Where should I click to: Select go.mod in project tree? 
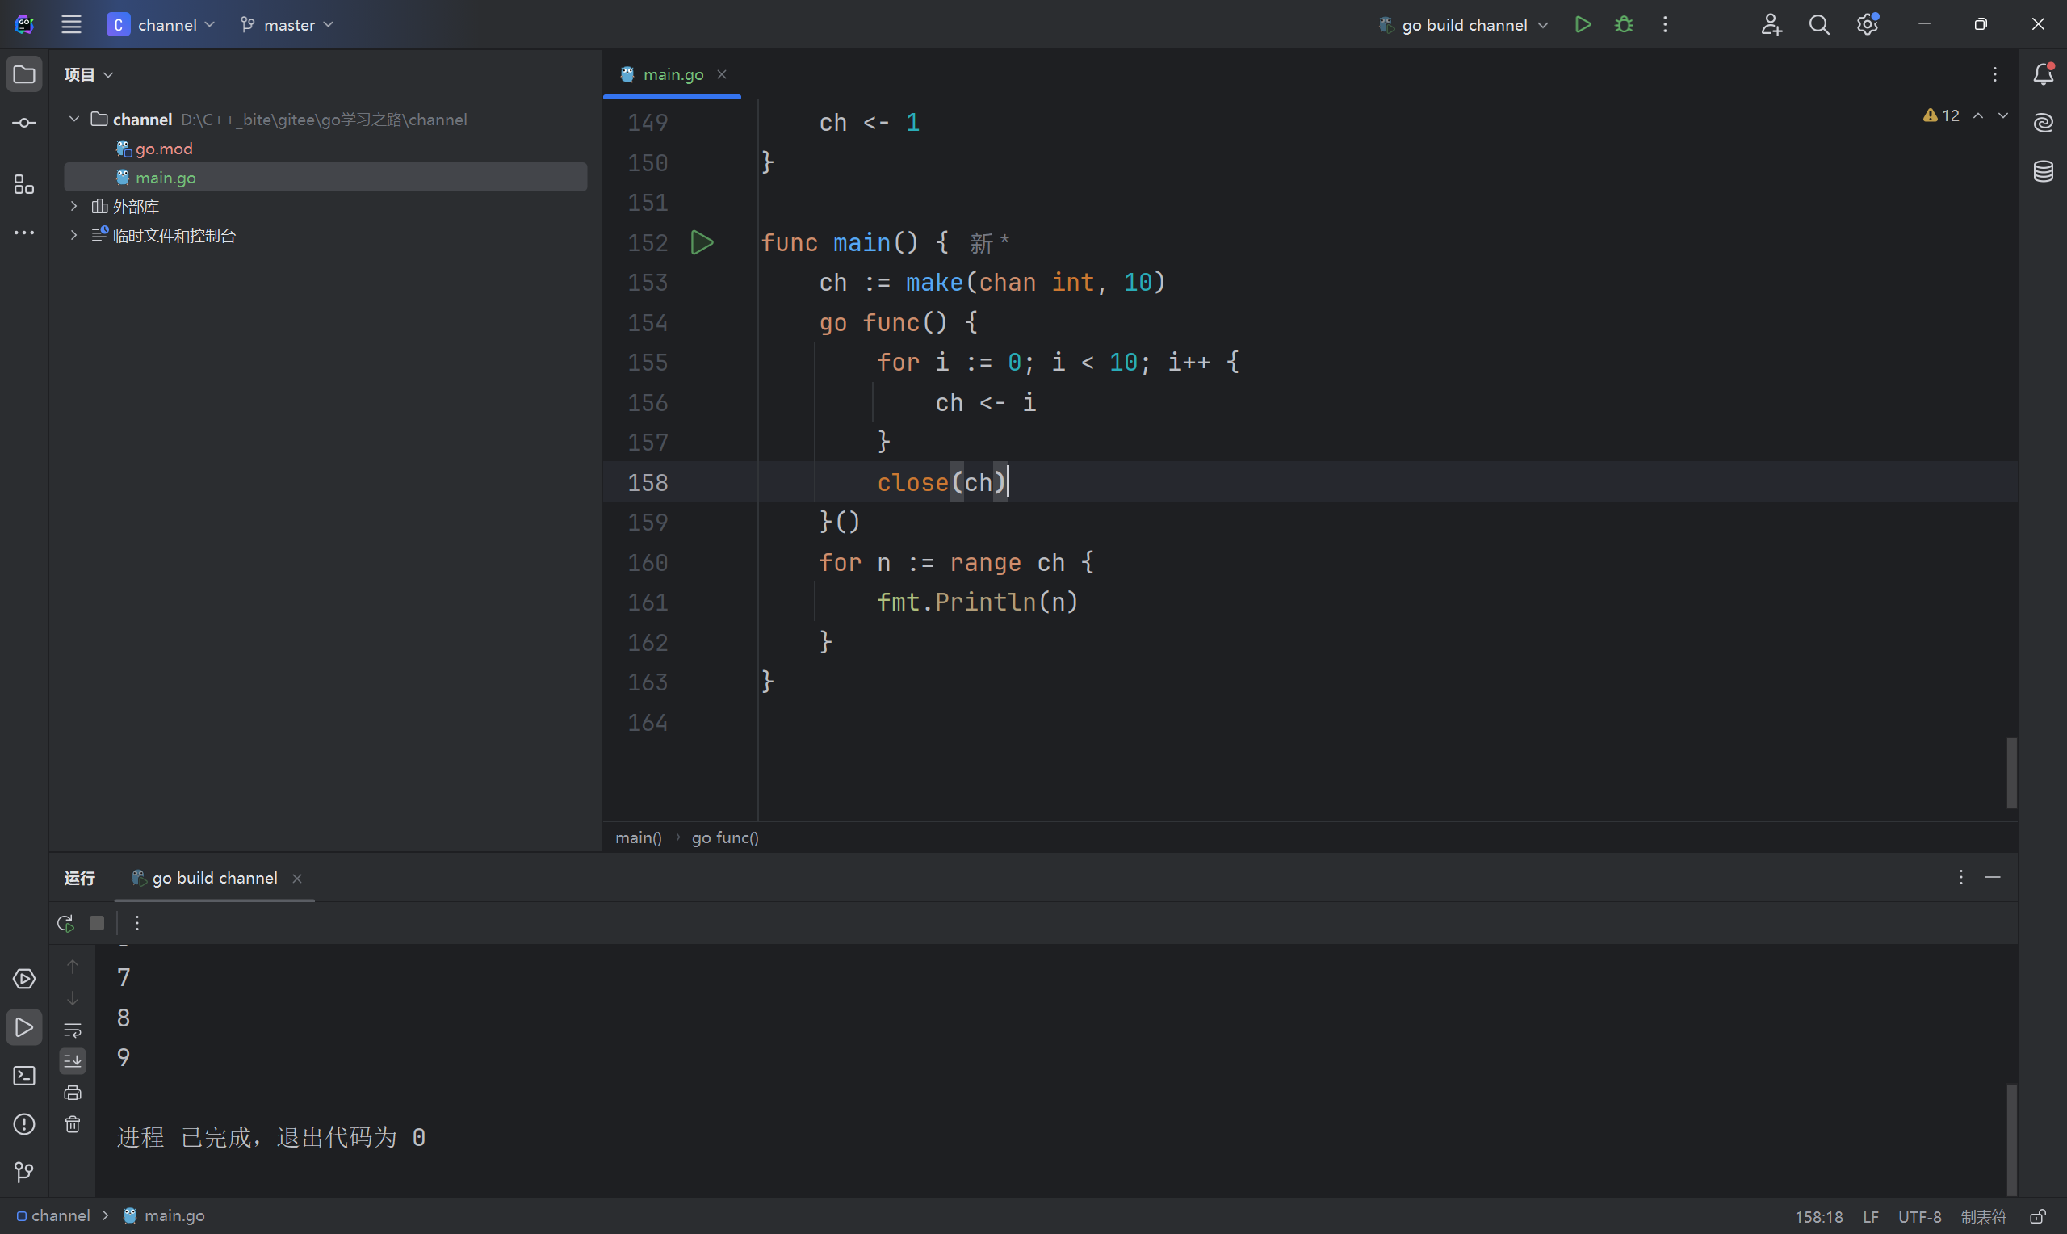[164, 149]
